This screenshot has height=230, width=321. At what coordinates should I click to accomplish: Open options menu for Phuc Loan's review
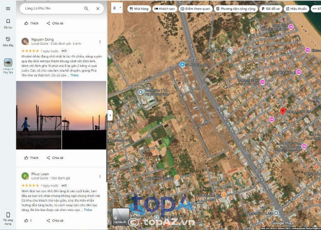(100, 176)
